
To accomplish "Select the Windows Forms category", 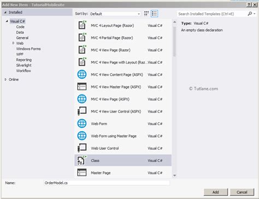I will pyautogui.click(x=28, y=49).
